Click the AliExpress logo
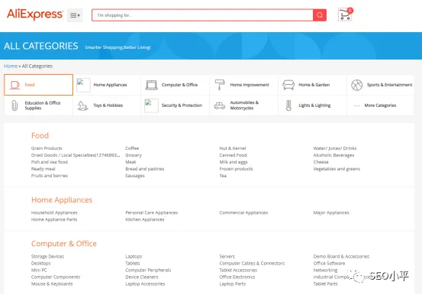422x295 pixels. point(35,15)
